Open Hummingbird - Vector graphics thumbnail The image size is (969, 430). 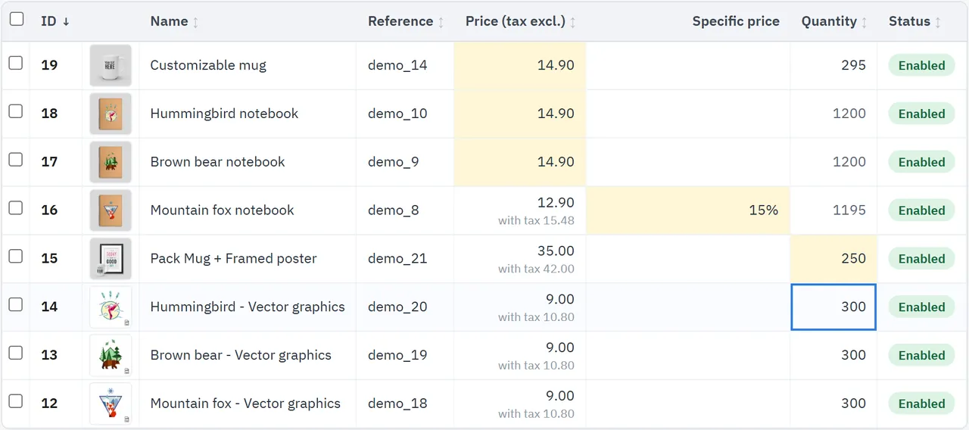click(111, 307)
